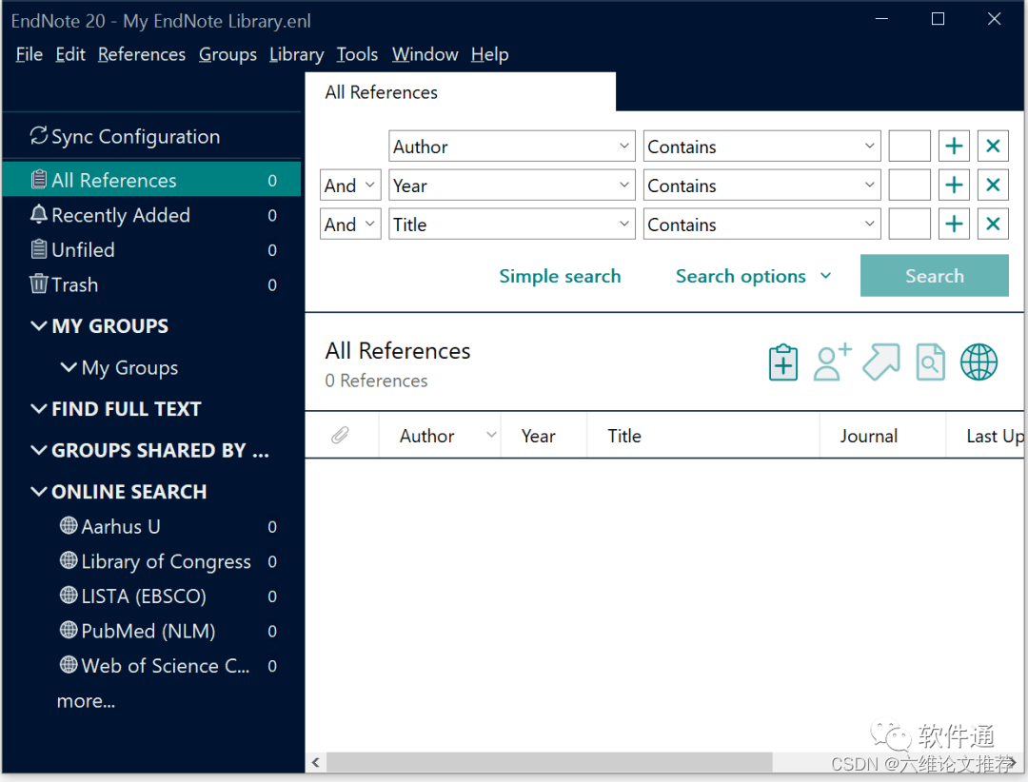
Task: Sort by the Year column header
Action: click(538, 436)
